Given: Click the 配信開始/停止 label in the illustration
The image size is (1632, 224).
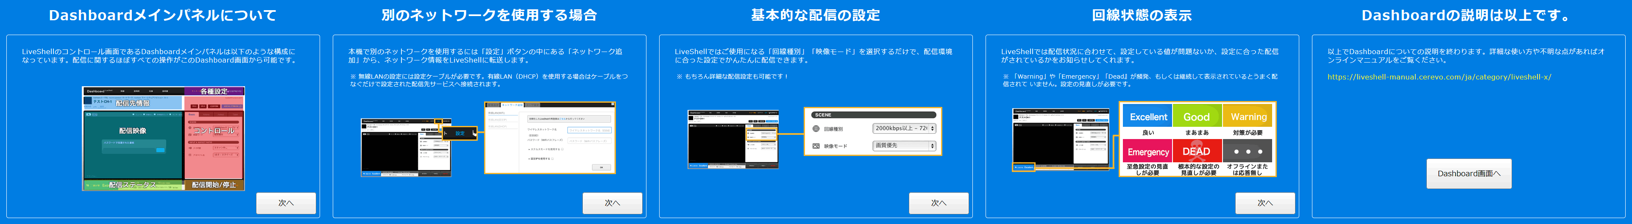Looking at the screenshot, I should click(x=214, y=185).
